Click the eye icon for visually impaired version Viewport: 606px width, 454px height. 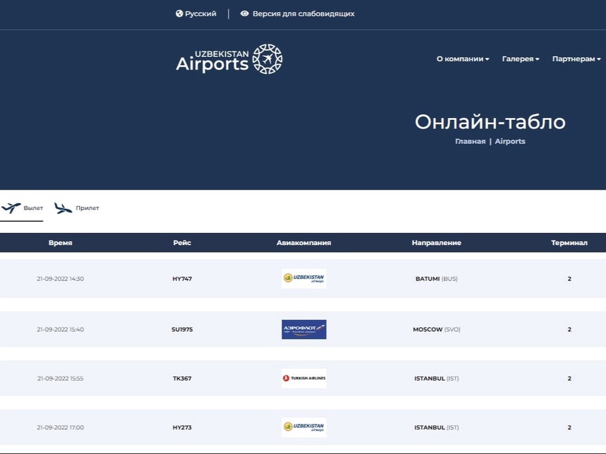pos(245,14)
